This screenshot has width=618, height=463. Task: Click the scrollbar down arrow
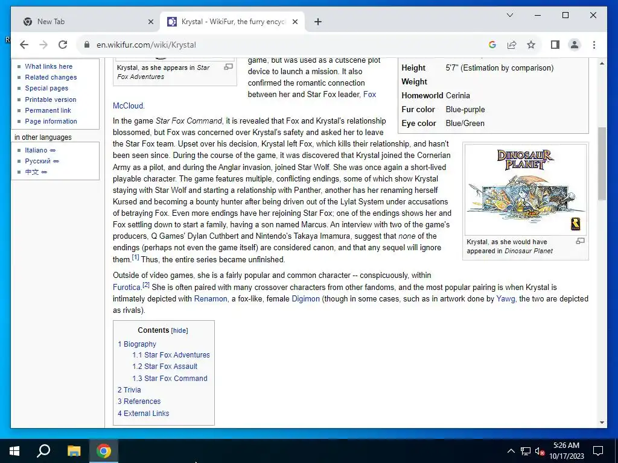point(602,423)
